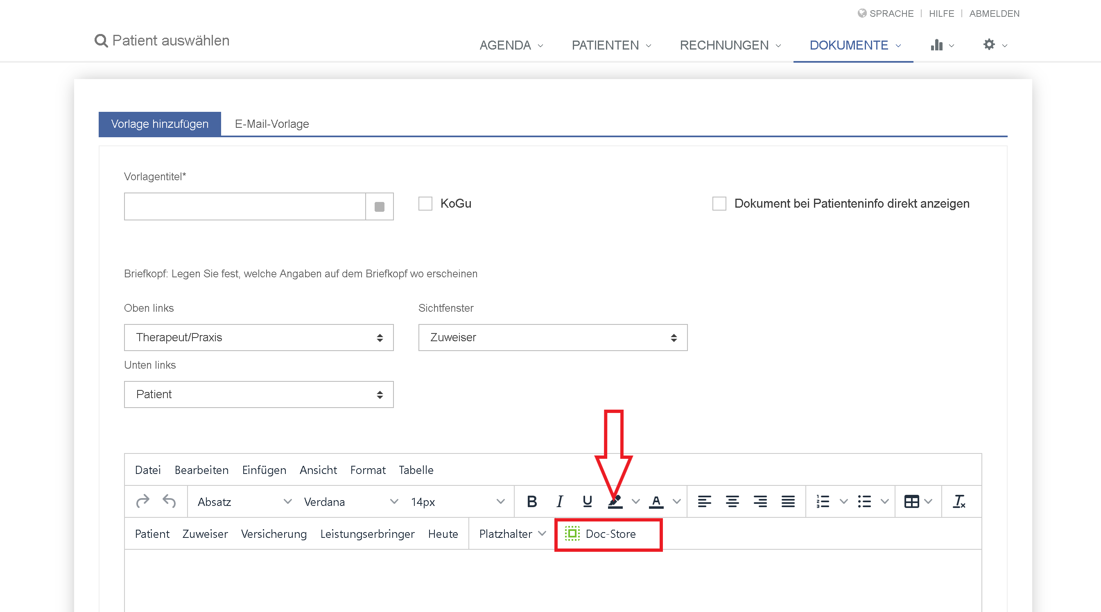Insert the Versicherung placeholder button
The height and width of the screenshot is (612, 1101).
274,533
